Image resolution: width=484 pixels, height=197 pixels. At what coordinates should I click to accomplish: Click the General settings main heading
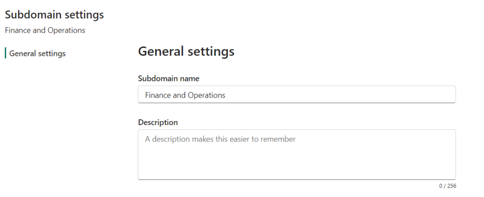pyautogui.click(x=186, y=52)
